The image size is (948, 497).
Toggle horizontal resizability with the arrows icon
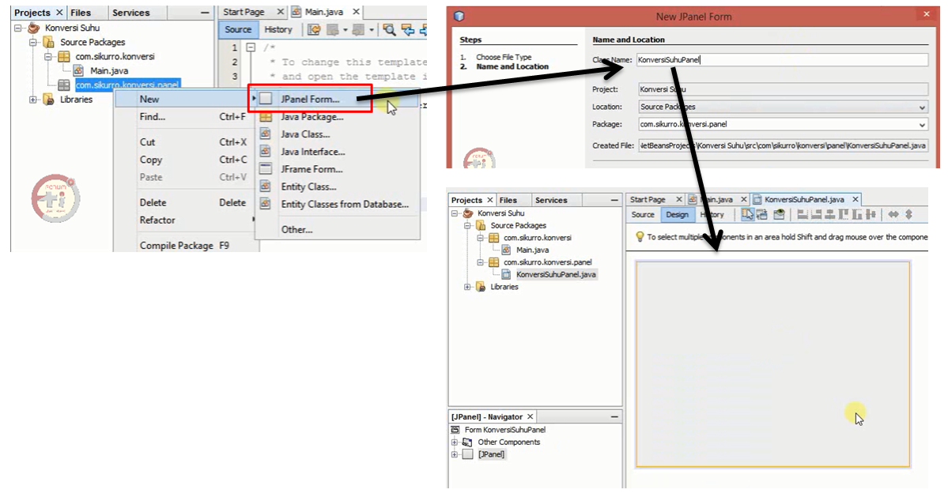click(894, 214)
